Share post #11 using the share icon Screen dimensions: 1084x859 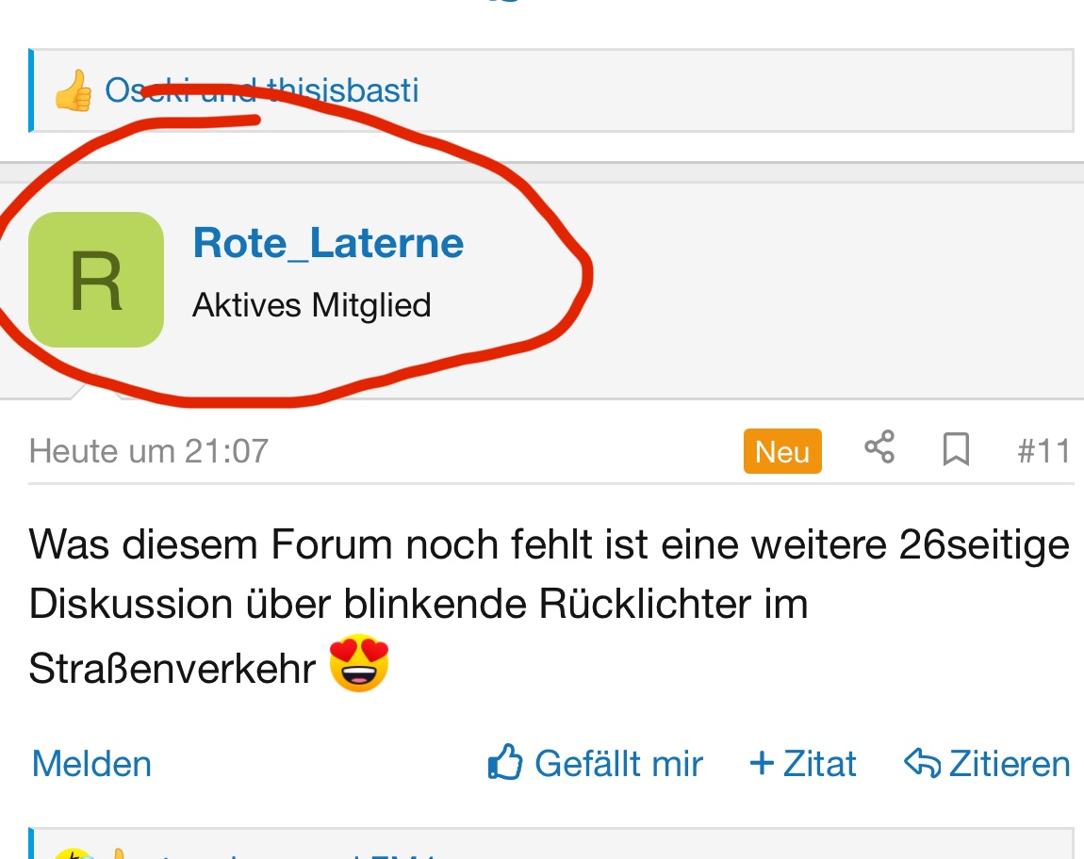coord(879,447)
